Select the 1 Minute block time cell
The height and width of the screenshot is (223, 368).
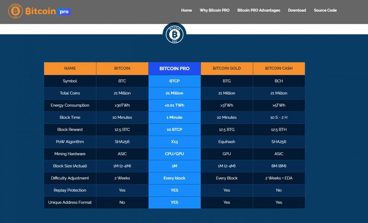click(x=174, y=117)
